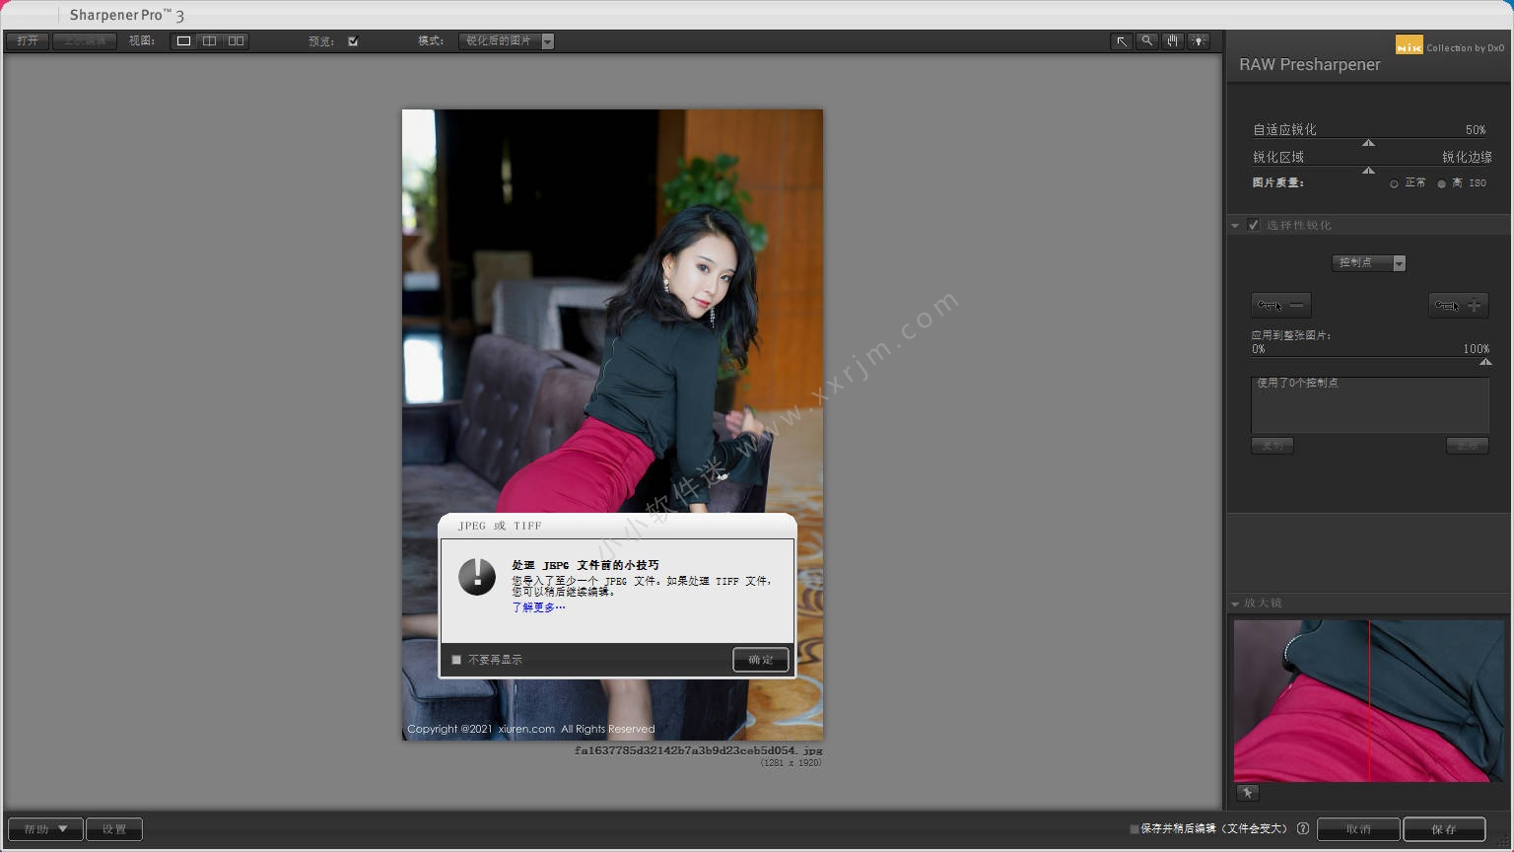
Task: Collapse the 选择性锐化 section
Action: [1235, 226]
